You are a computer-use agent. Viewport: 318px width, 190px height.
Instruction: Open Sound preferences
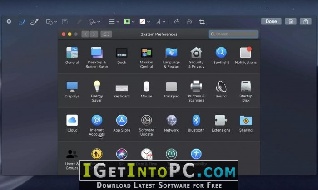click(221, 89)
